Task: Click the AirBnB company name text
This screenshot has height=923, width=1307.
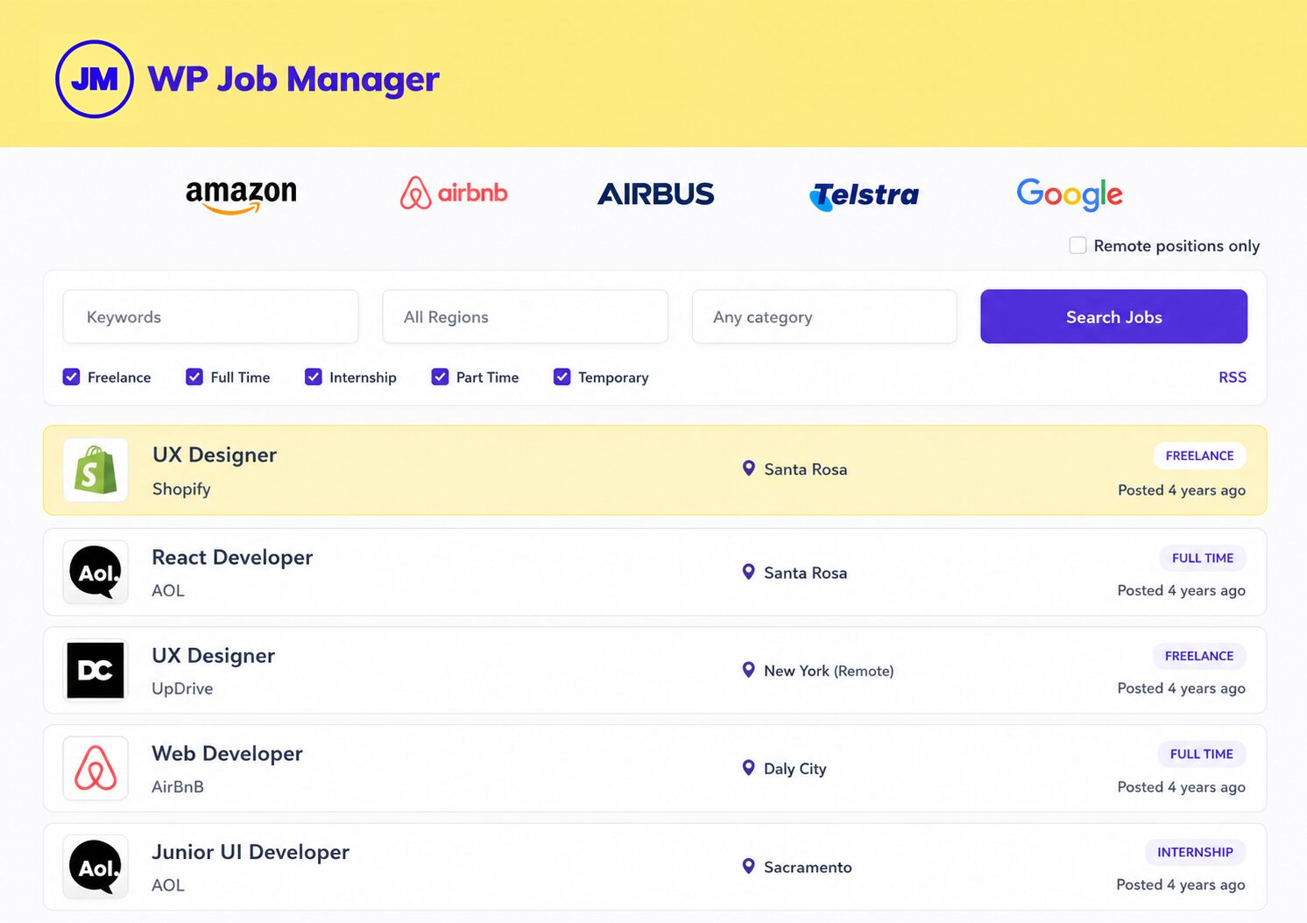Action: click(x=178, y=786)
